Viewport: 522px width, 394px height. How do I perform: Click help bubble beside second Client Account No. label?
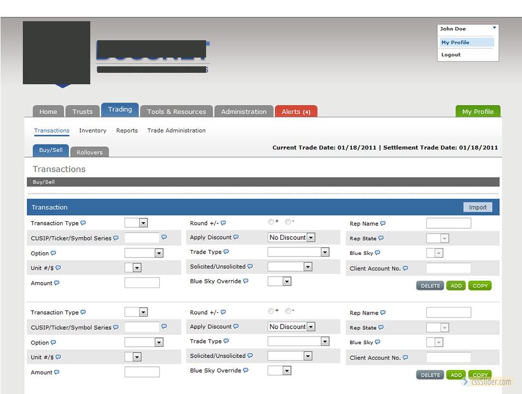pyautogui.click(x=406, y=358)
